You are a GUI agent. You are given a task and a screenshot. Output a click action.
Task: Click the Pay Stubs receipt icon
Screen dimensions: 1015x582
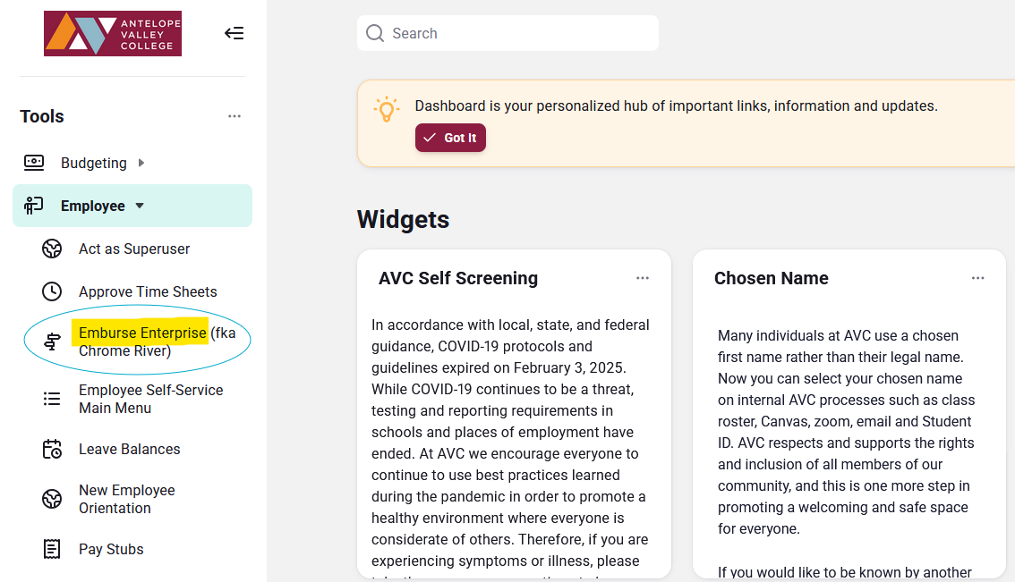[53, 549]
